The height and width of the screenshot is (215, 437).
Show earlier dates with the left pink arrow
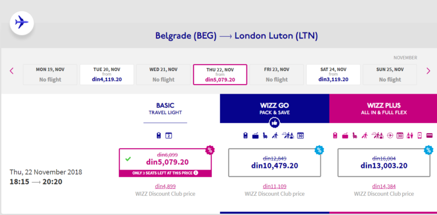coord(11,71)
